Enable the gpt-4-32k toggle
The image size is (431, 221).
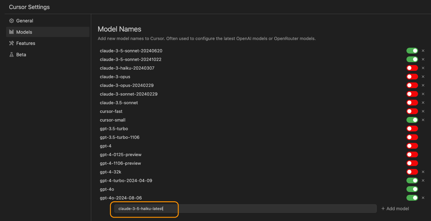[x=412, y=172]
